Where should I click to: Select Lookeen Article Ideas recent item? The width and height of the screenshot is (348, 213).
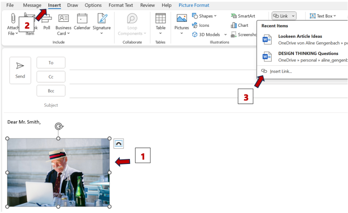pyautogui.click(x=300, y=36)
